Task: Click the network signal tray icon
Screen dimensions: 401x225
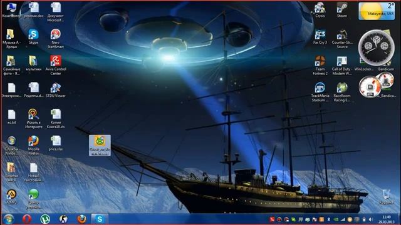Action: 343,219
